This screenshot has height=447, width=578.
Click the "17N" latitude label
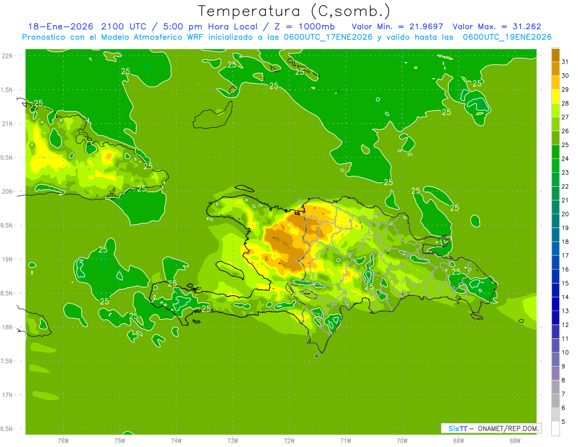coord(7,395)
